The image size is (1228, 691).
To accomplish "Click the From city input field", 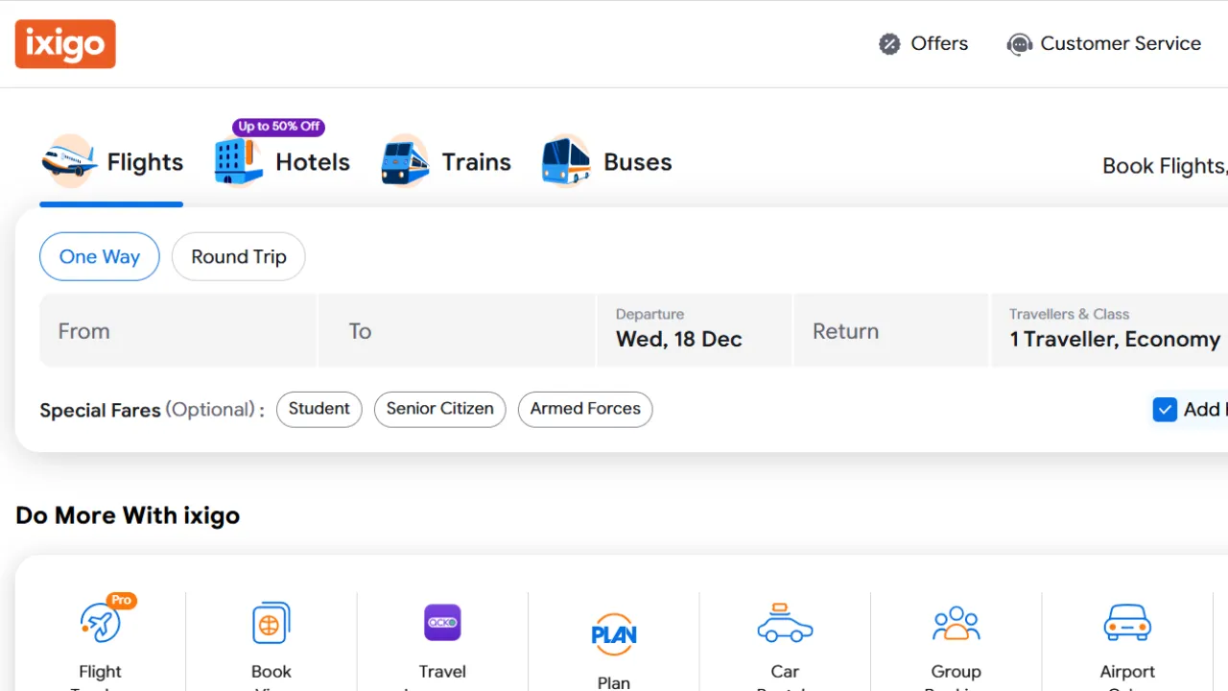I will pos(177,330).
